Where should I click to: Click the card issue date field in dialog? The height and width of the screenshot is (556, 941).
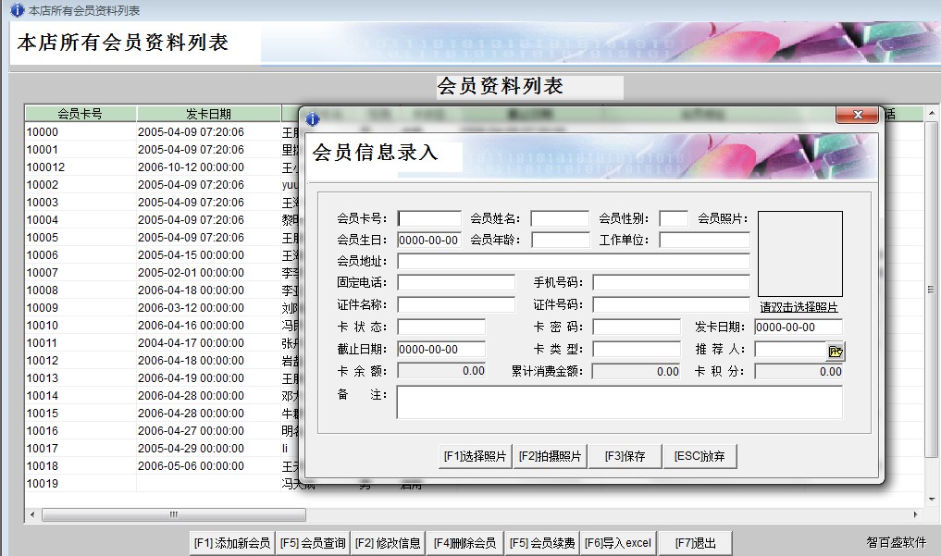pyautogui.click(x=799, y=327)
